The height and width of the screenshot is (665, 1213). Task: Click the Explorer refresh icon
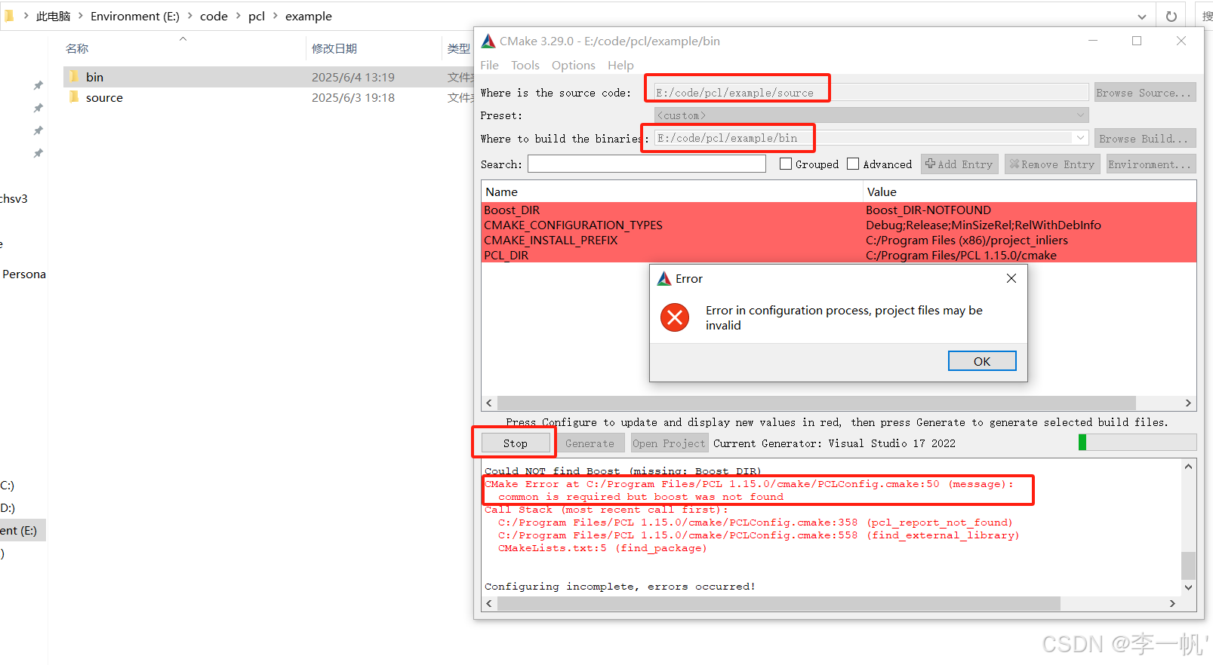coord(1171,17)
